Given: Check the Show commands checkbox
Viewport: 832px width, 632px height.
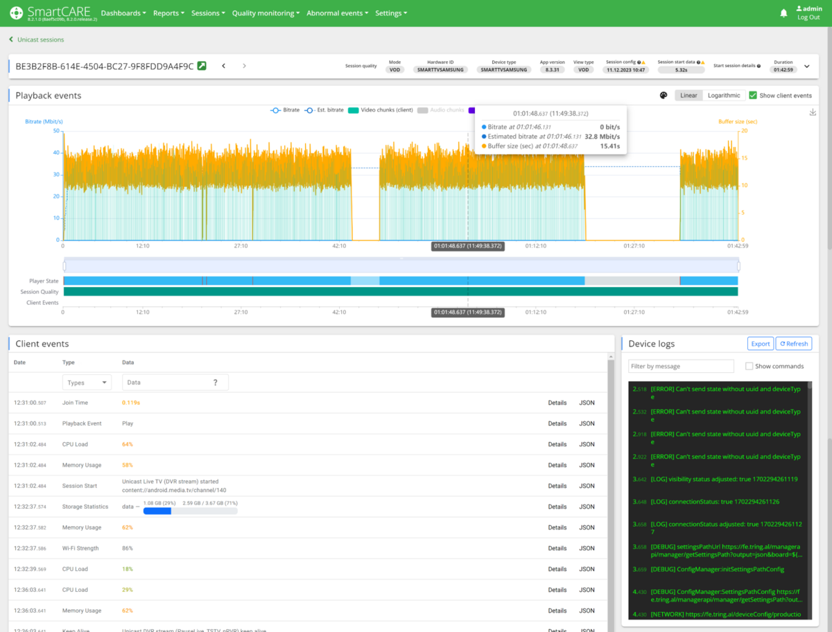Looking at the screenshot, I should coord(749,366).
